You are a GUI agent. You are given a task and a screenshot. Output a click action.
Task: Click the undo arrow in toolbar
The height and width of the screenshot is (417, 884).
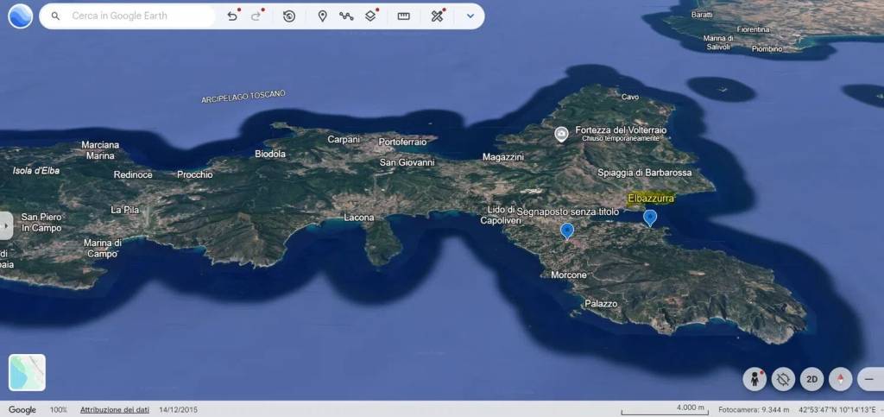(232, 16)
